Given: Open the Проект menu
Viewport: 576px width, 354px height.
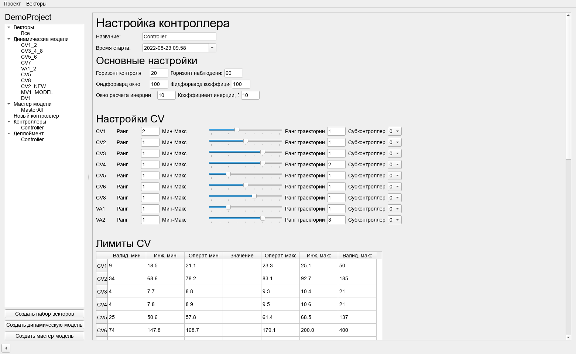Looking at the screenshot, I should coord(12,4).
